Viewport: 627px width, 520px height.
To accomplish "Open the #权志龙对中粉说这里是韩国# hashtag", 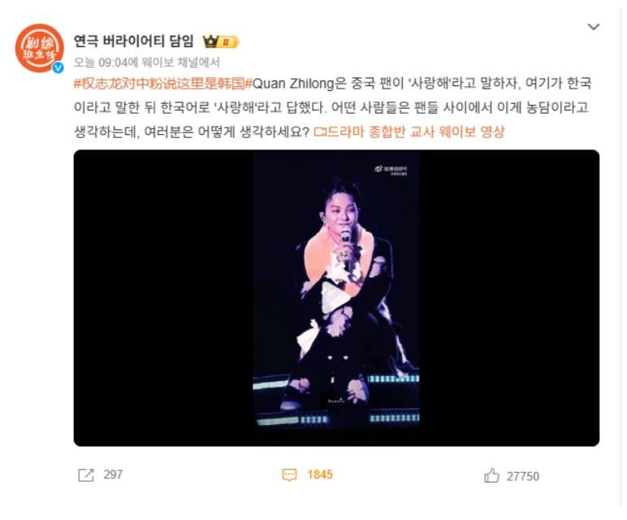I will (x=163, y=84).
